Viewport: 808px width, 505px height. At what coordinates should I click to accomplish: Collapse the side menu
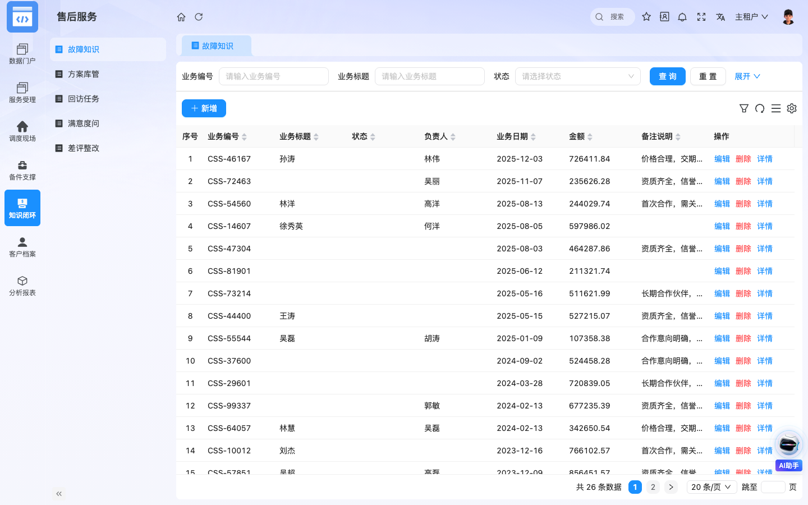[x=59, y=494]
